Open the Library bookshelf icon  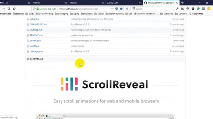[x=182, y=9]
